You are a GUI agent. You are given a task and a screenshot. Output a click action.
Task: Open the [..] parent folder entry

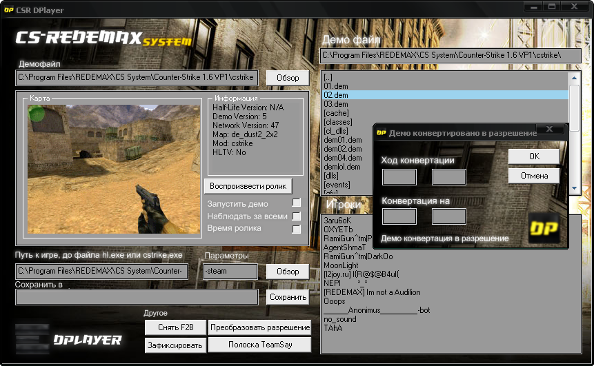tap(328, 78)
